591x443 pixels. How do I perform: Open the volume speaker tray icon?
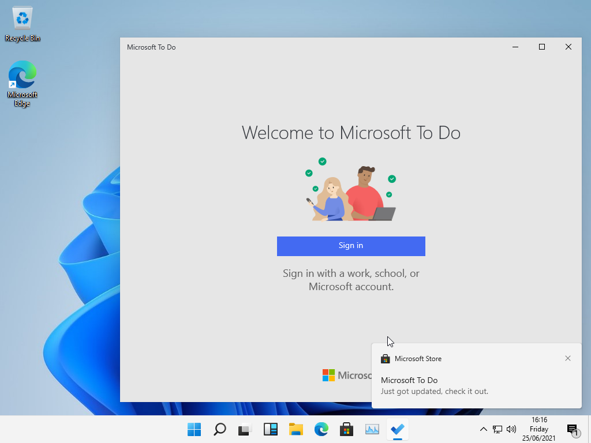click(511, 429)
